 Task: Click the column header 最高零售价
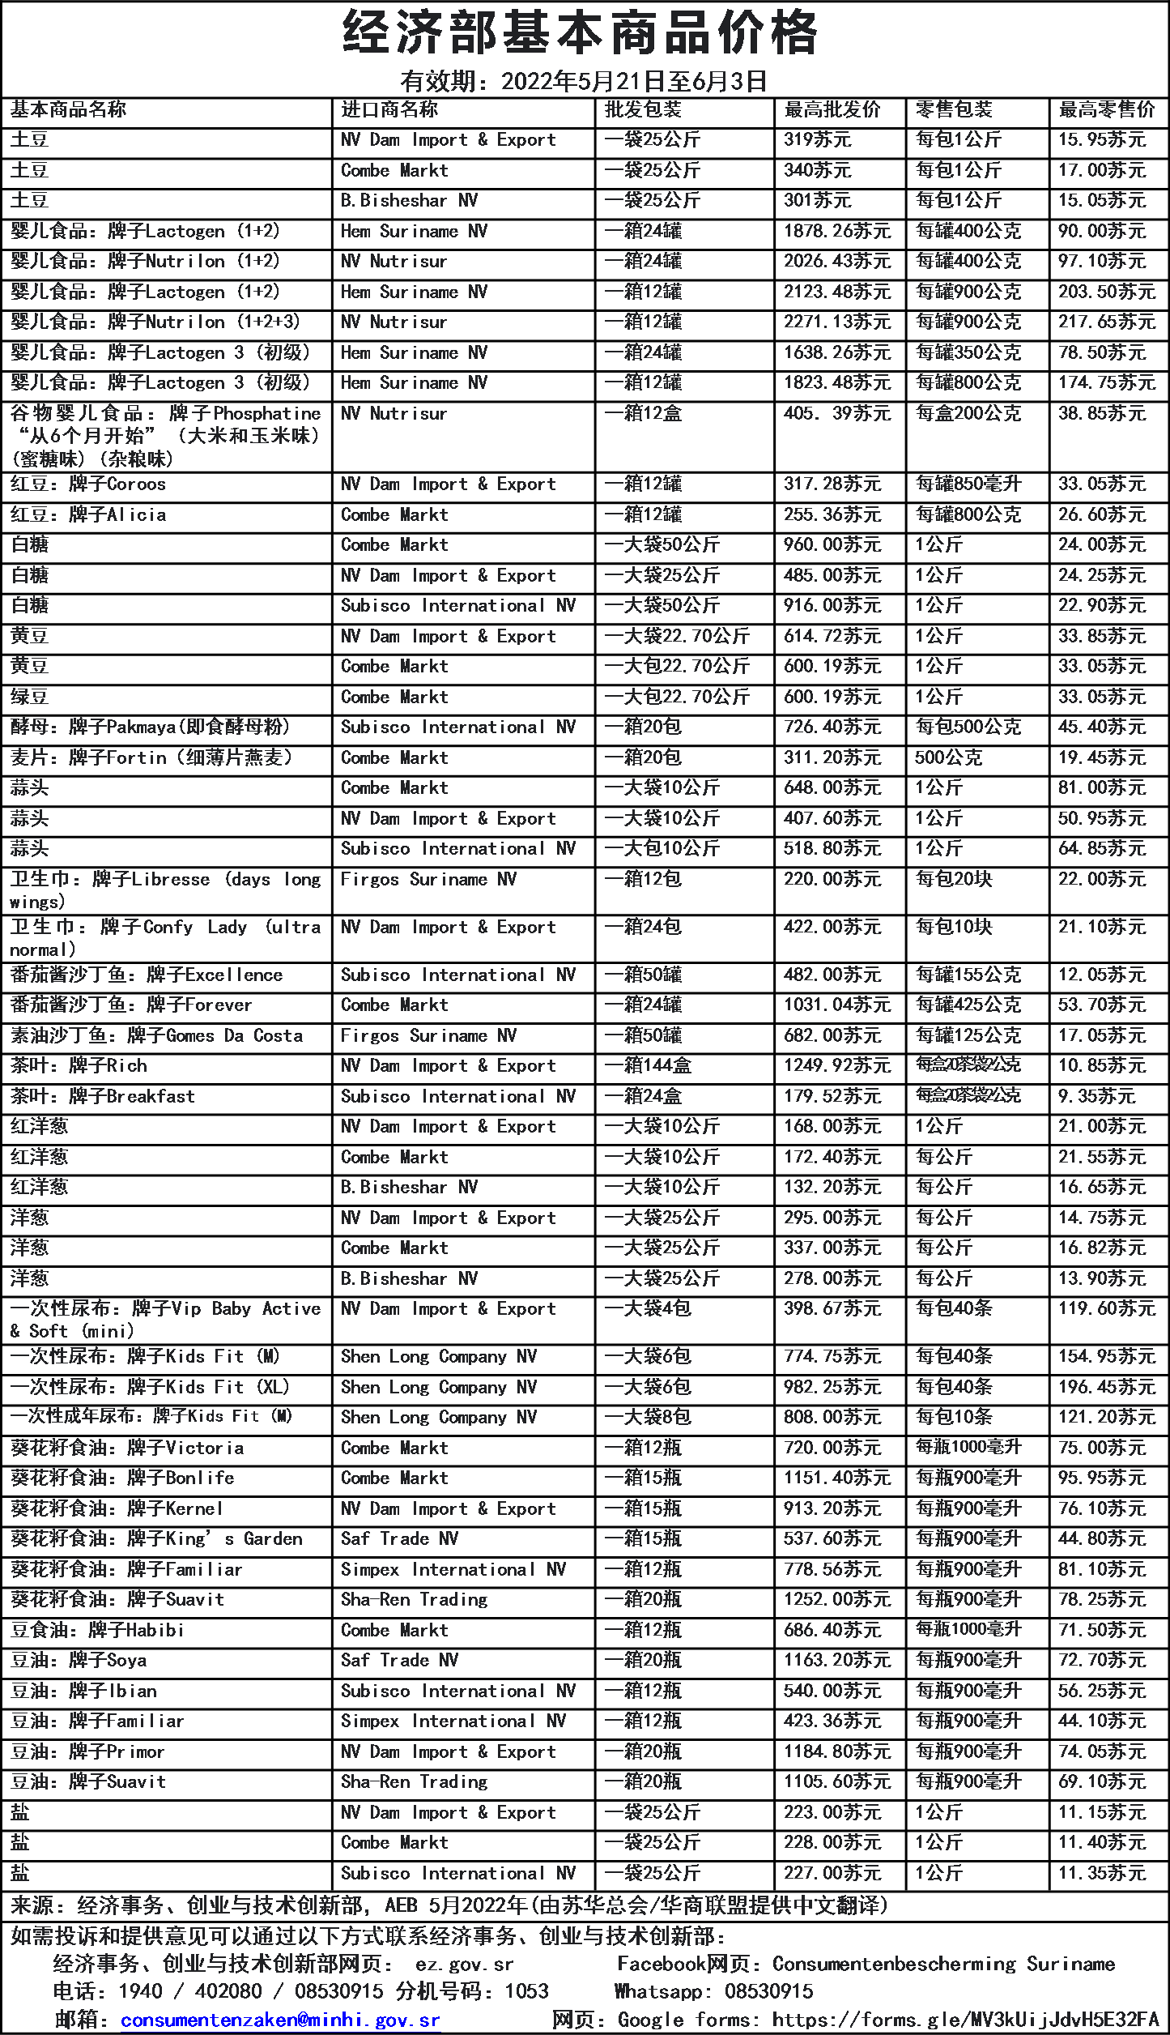point(1107,109)
